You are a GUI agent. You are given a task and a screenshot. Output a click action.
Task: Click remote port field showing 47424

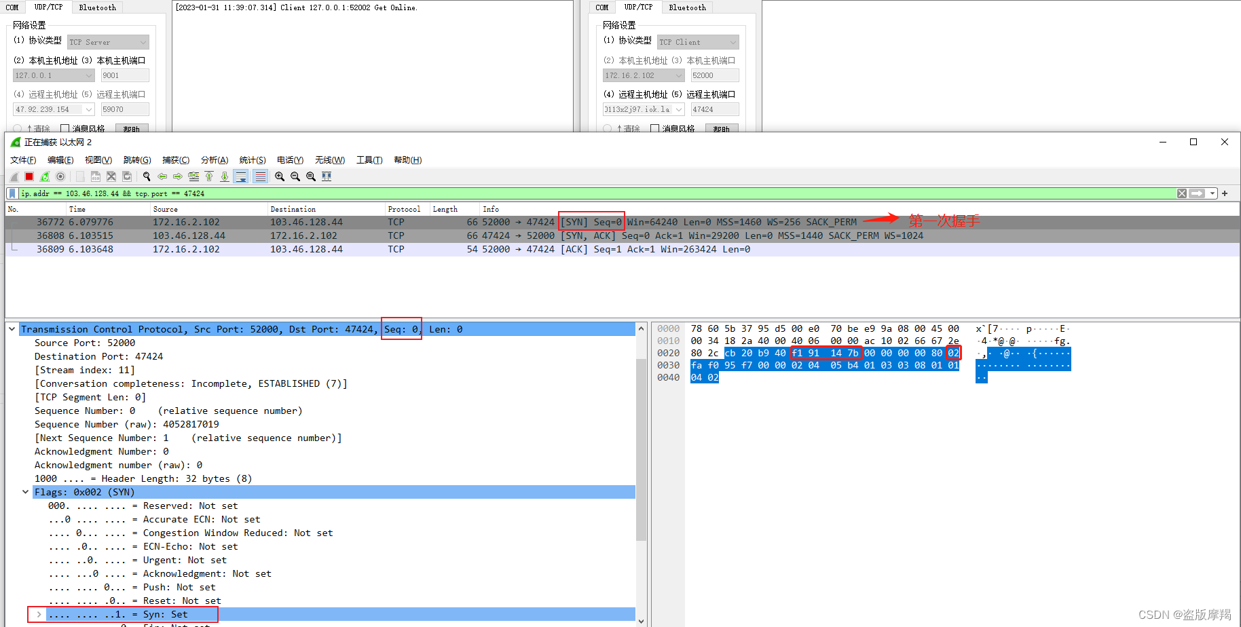[x=715, y=109]
